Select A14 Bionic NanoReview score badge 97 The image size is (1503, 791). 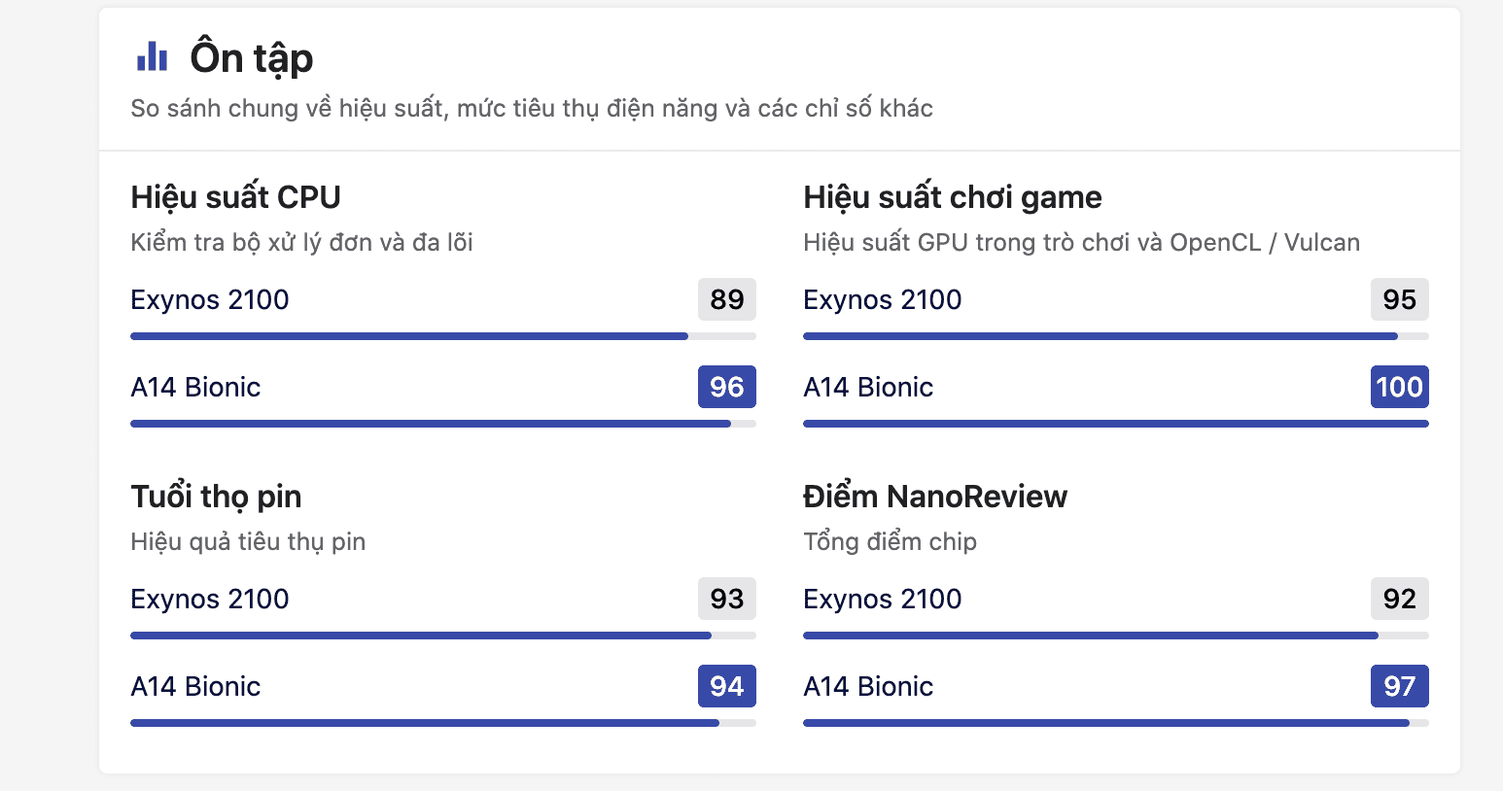[1399, 686]
